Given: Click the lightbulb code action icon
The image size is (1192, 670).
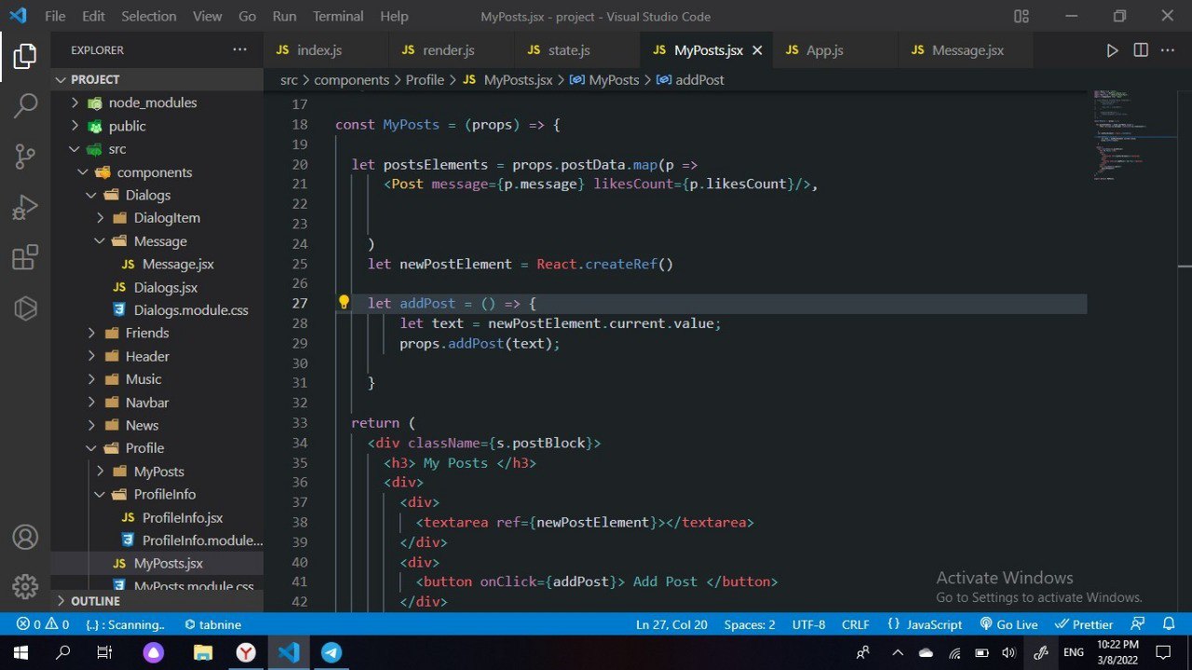Looking at the screenshot, I should [344, 303].
